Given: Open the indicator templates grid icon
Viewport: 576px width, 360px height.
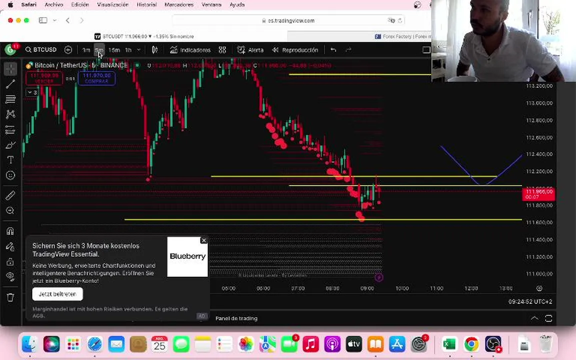Looking at the screenshot, I should pos(222,49).
